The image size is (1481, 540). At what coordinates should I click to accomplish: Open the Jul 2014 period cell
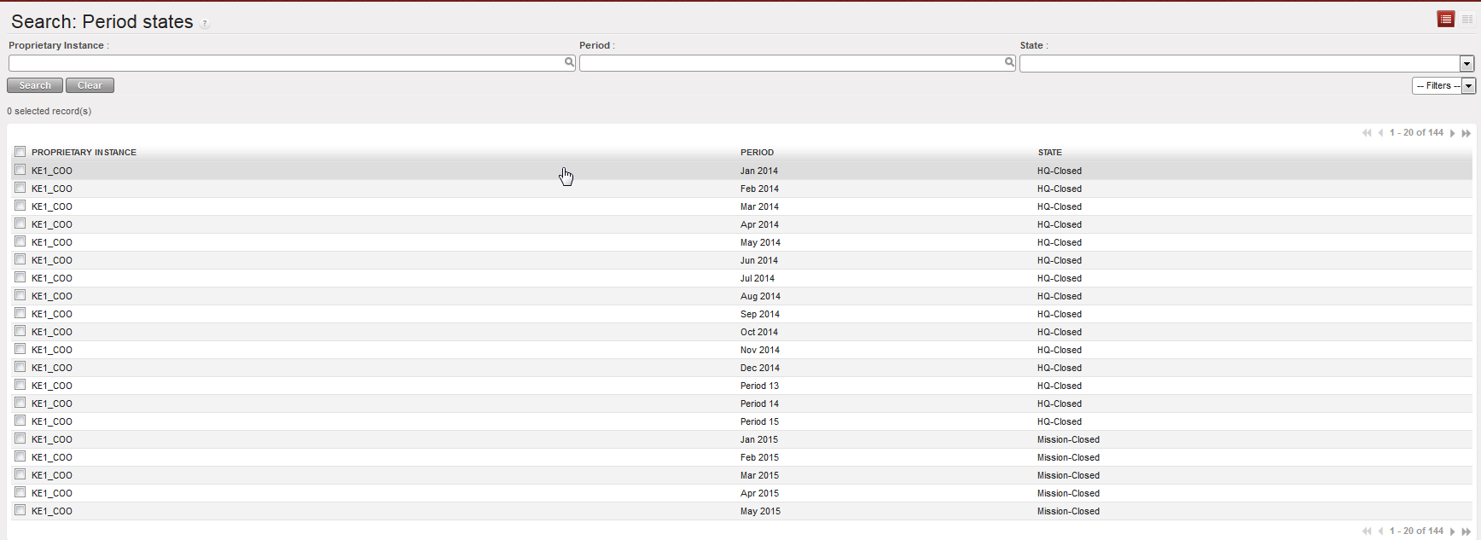[x=758, y=278]
